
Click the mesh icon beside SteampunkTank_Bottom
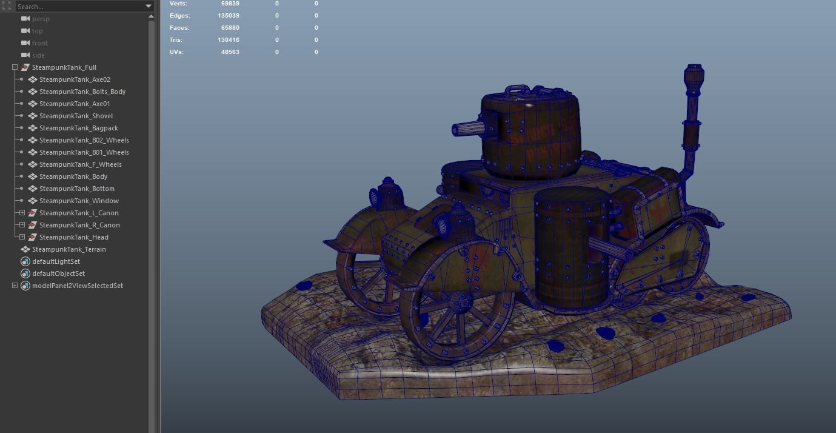pyautogui.click(x=33, y=189)
